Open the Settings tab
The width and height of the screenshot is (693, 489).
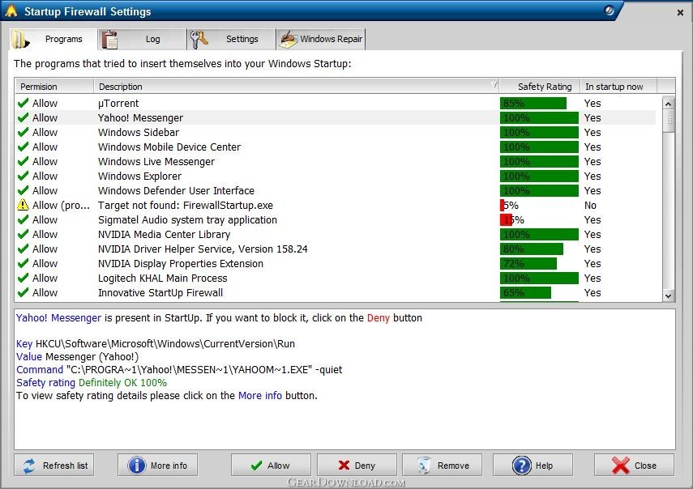pos(232,40)
